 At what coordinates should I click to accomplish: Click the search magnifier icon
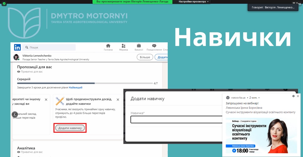pyautogui.click(x=27, y=47)
